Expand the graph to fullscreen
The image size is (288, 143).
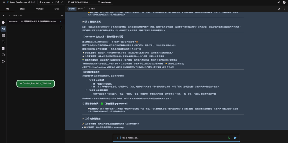(61, 28)
